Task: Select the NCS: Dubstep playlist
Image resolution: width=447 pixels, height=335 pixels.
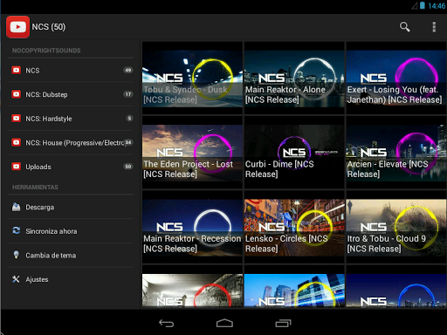Action: (71, 94)
